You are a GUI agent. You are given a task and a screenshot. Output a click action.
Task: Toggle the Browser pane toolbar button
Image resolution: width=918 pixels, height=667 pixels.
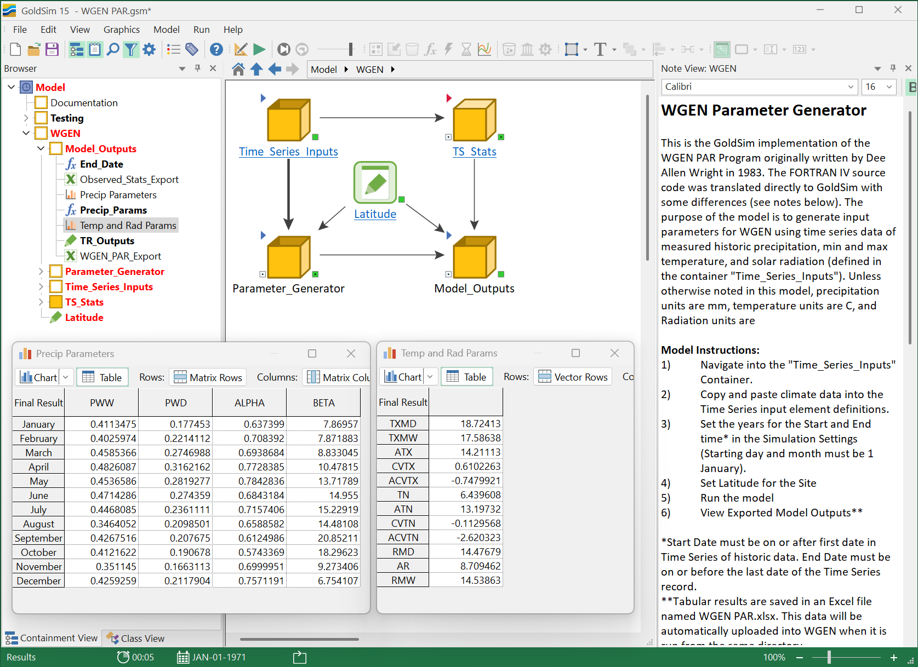click(77, 49)
